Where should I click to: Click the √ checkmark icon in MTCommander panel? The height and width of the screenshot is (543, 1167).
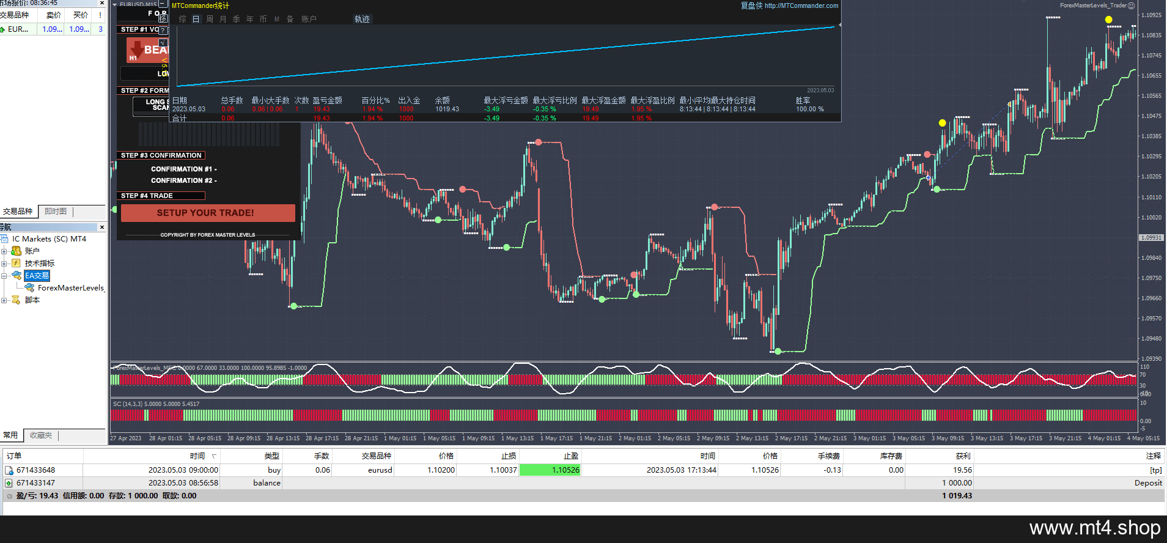click(163, 43)
